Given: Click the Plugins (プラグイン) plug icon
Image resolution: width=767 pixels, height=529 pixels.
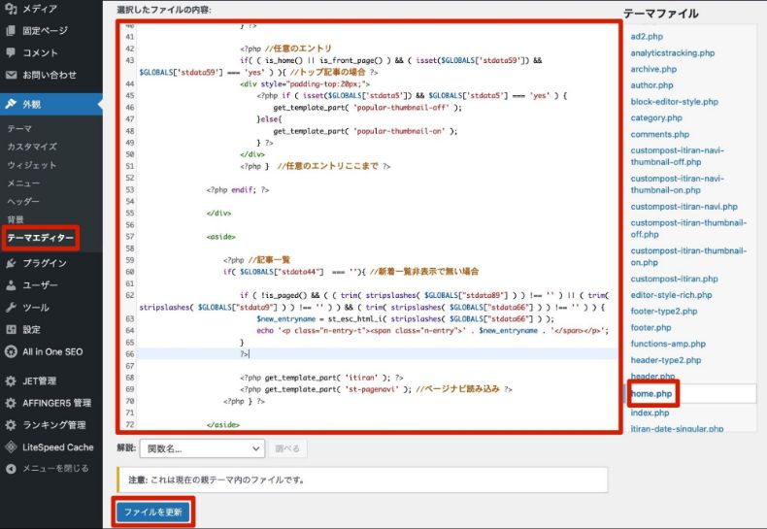Looking at the screenshot, I should tap(11, 263).
